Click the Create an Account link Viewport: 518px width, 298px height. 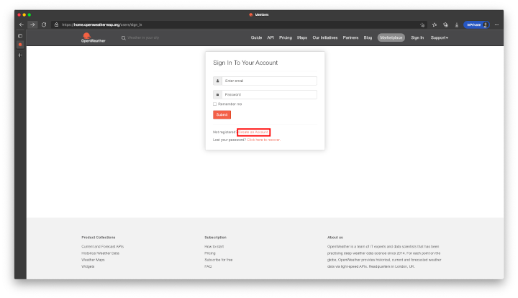[x=253, y=132]
